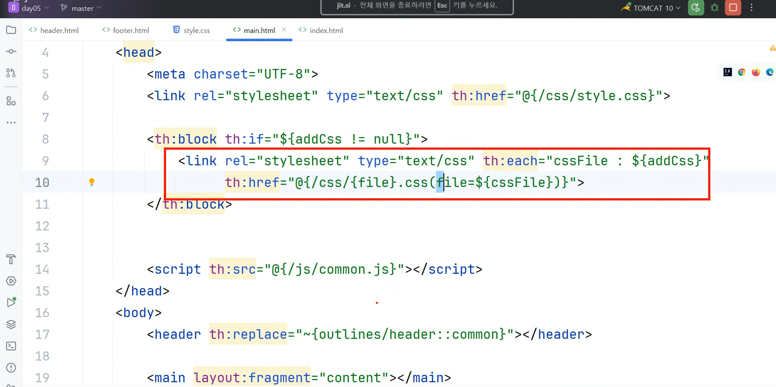Stop the running TOMCAT server

point(733,8)
